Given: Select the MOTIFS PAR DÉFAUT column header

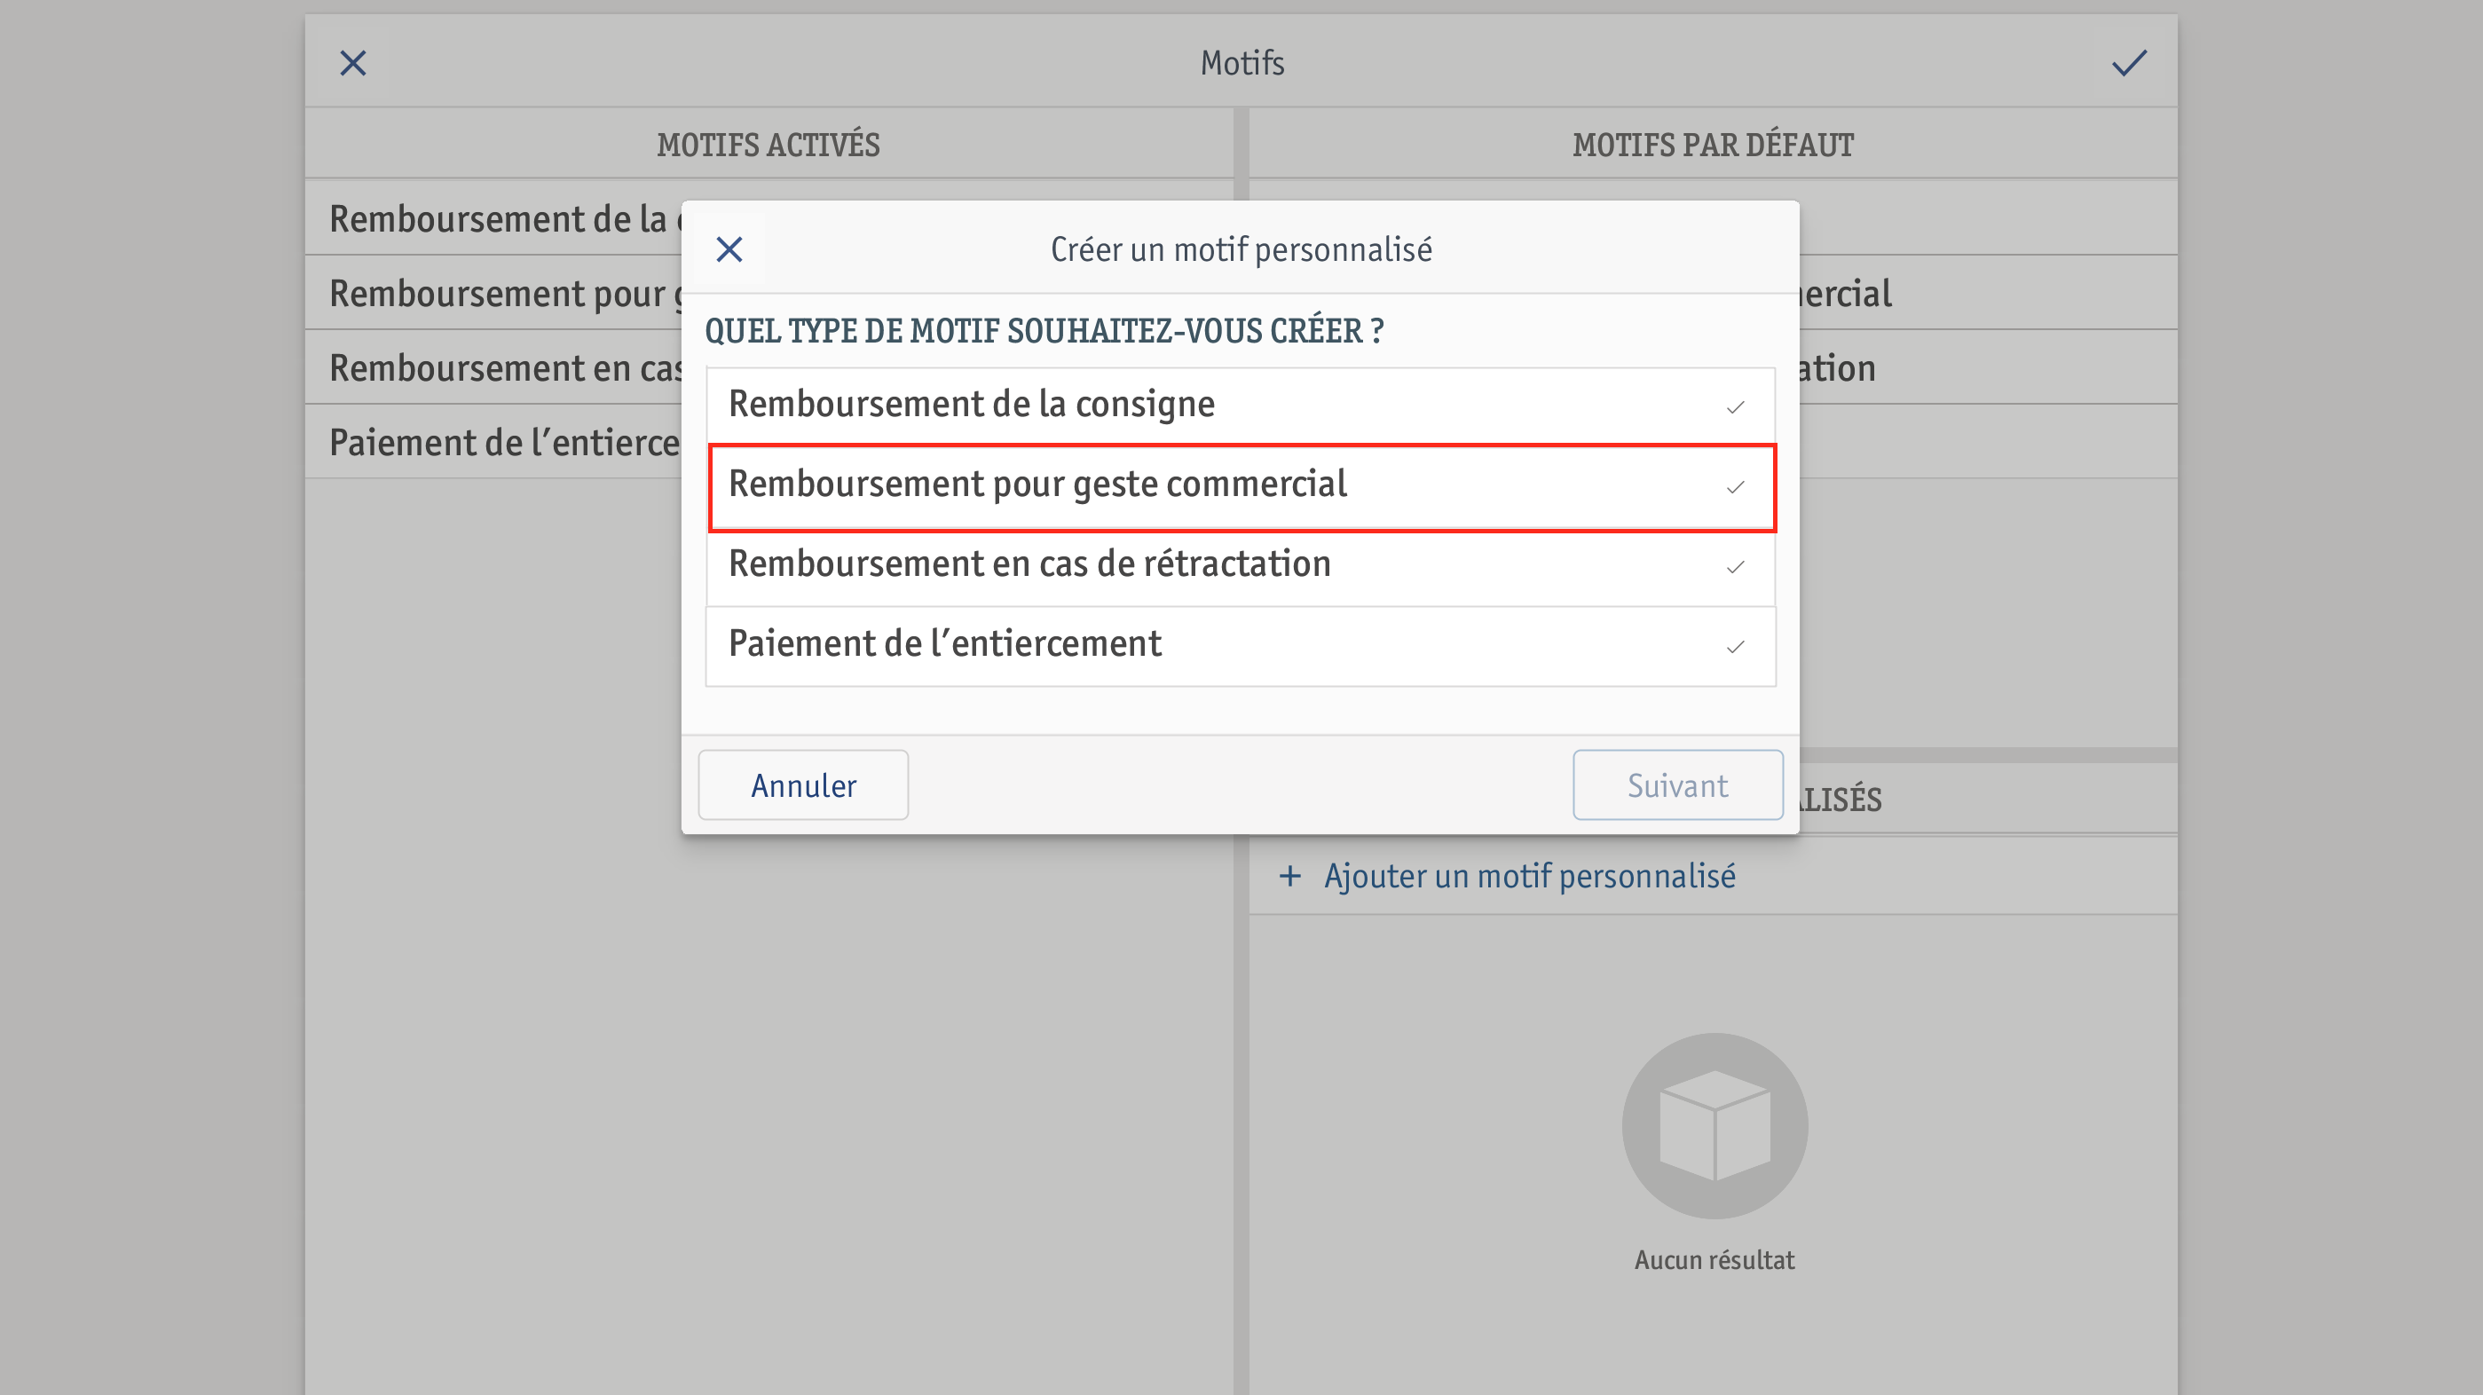Looking at the screenshot, I should coord(1713,145).
